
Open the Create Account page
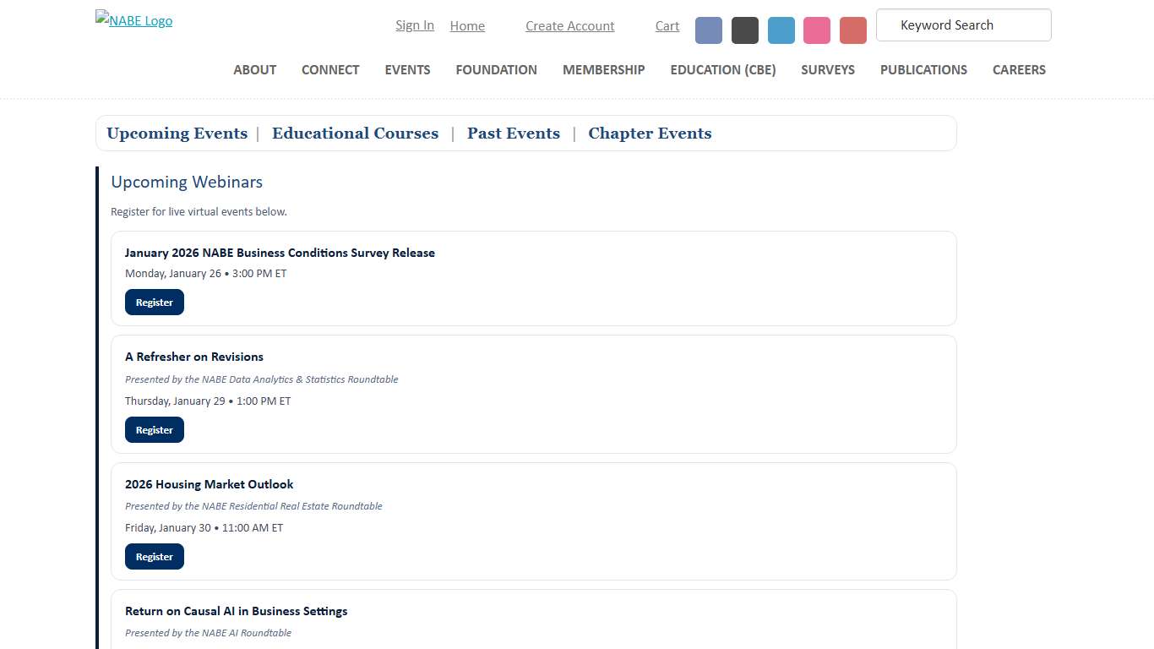pyautogui.click(x=569, y=26)
